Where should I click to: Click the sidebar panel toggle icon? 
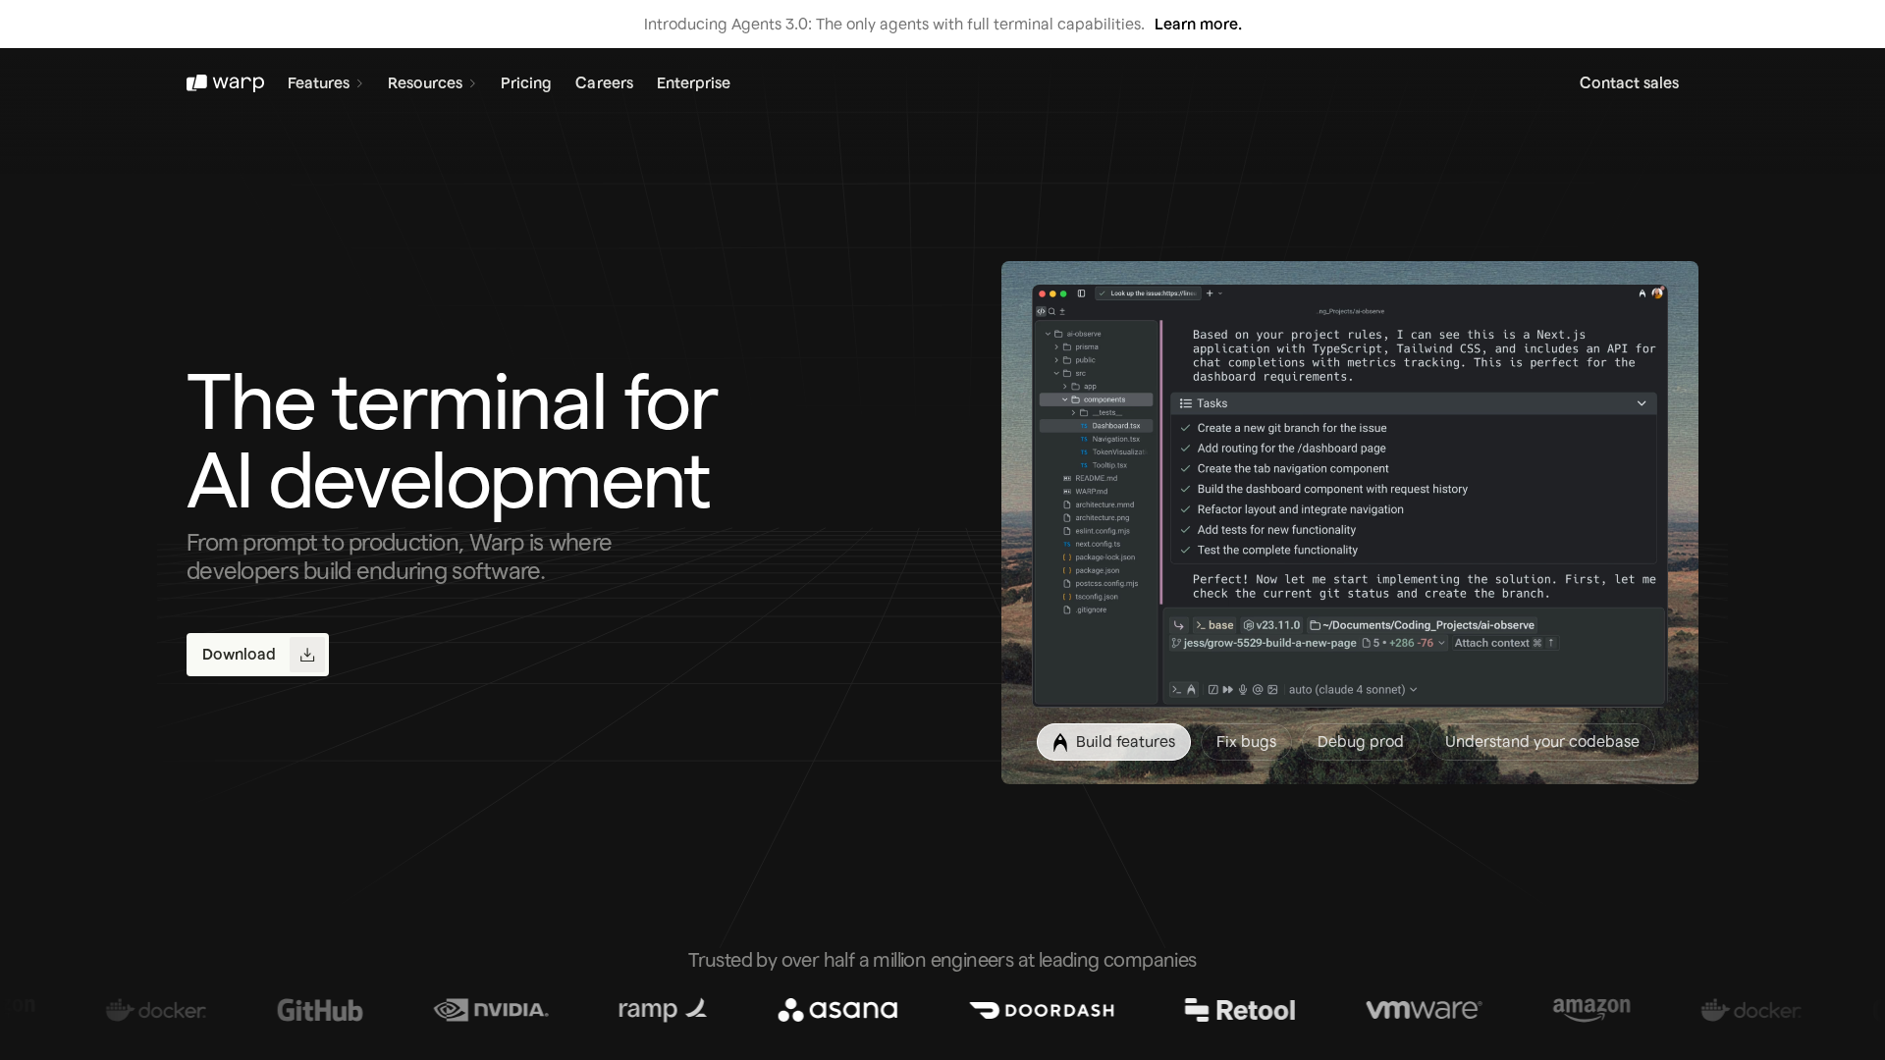1081,293
